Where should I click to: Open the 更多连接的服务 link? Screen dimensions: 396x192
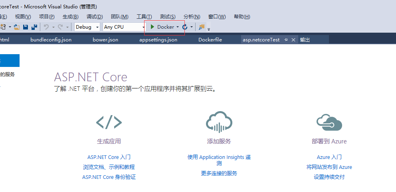pos(219,173)
